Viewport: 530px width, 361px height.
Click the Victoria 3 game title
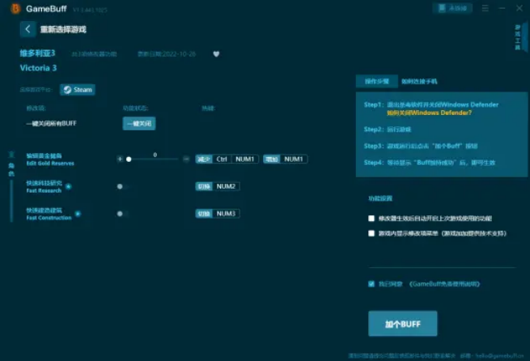38,68
